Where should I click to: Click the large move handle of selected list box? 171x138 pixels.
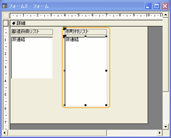point(65,36)
